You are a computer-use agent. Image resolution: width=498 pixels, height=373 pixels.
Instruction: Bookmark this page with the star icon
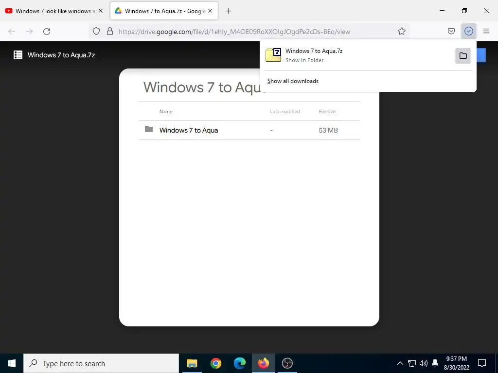[401, 31]
